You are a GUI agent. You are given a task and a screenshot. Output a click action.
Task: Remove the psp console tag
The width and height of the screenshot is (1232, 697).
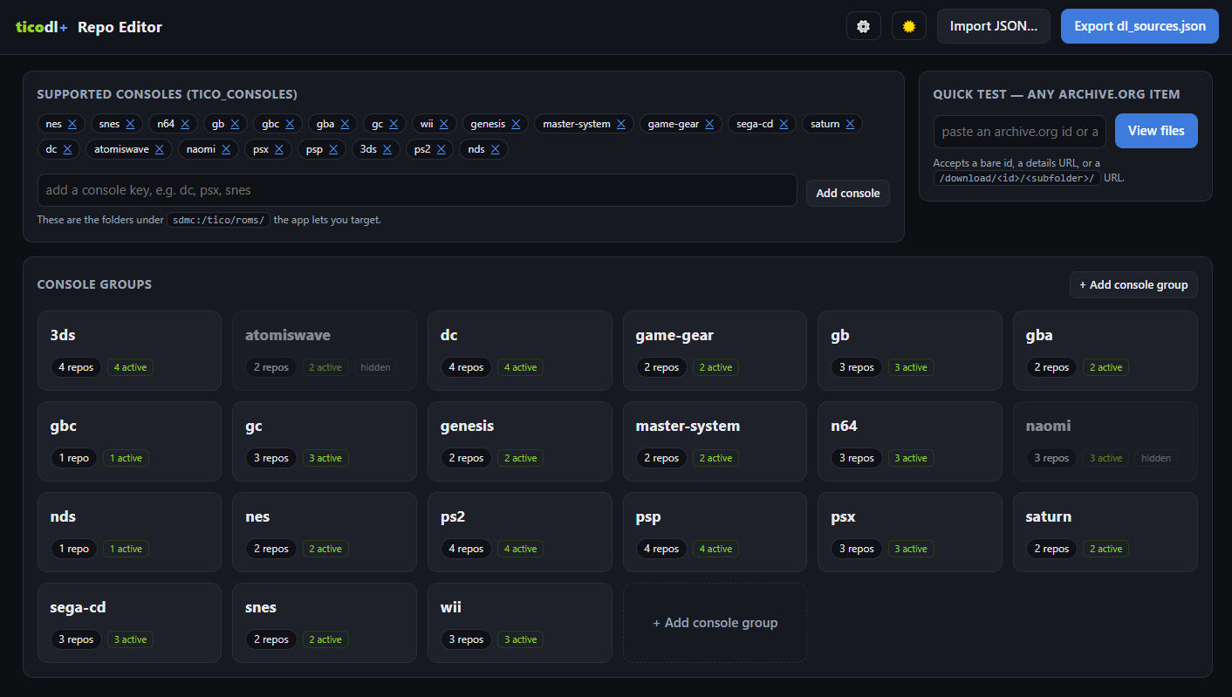click(x=333, y=149)
